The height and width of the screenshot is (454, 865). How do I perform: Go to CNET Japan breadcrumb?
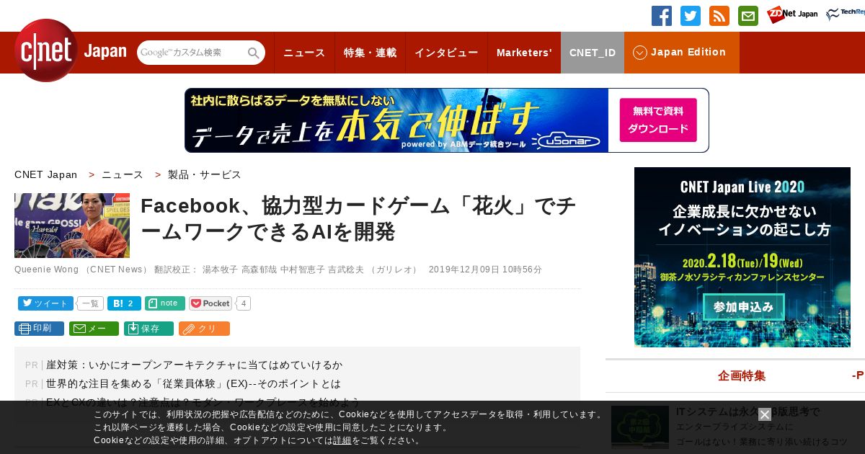(x=45, y=174)
